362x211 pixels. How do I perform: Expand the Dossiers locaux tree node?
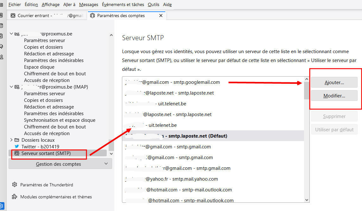[11, 140]
